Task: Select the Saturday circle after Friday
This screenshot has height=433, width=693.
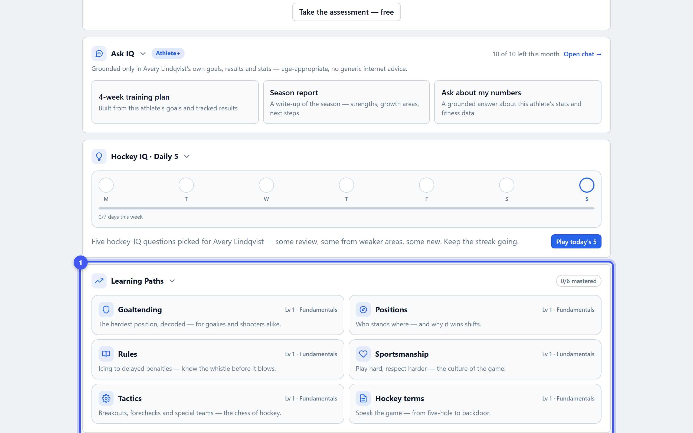Action: tap(506, 185)
